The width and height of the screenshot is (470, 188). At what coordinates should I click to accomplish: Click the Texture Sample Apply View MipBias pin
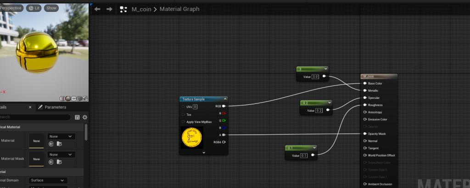(x=184, y=122)
